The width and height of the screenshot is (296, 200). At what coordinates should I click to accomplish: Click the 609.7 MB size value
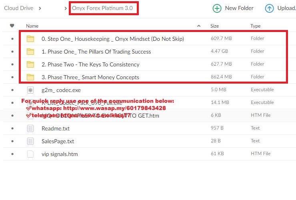pyautogui.click(x=221, y=38)
